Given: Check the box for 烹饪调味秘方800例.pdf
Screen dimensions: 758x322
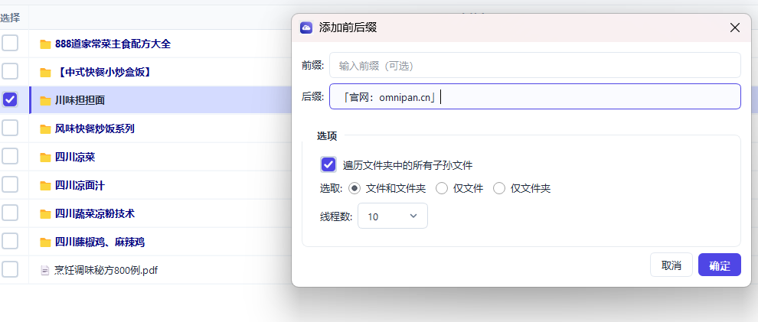Looking at the screenshot, I should coord(10,269).
